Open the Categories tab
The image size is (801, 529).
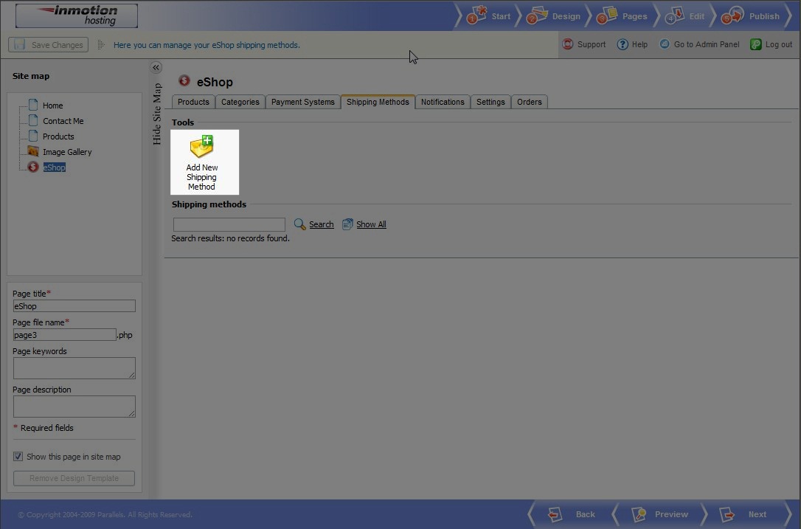point(240,102)
